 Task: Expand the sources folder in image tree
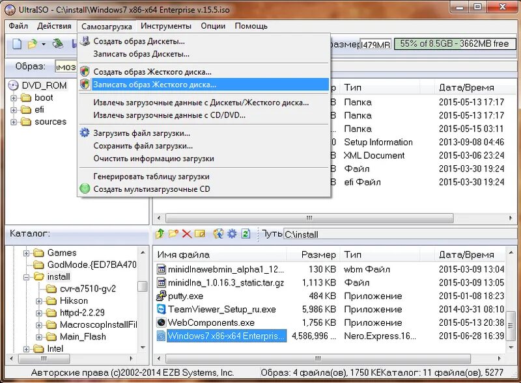[x=14, y=122]
